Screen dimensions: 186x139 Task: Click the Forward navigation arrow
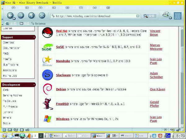coord(21,15)
